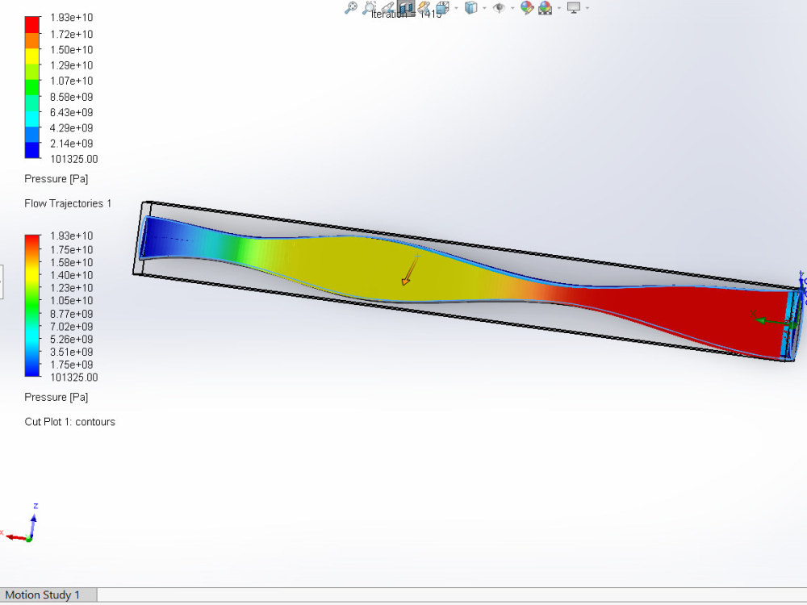This screenshot has height=605, width=807.
Task: Toggle visibility of Flow Trajectories 1
Action: click(68, 203)
